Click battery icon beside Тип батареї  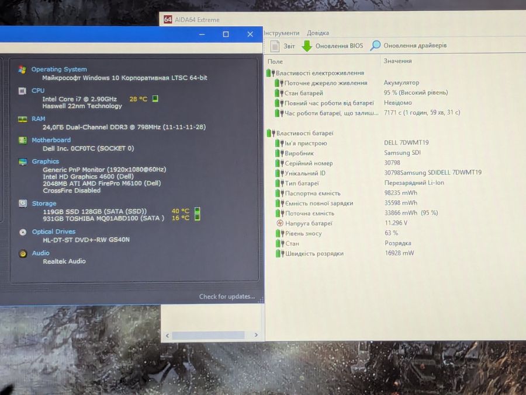tap(280, 183)
